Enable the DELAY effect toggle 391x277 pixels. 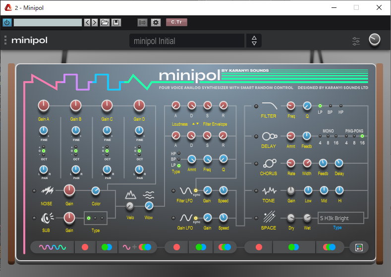[256, 137]
